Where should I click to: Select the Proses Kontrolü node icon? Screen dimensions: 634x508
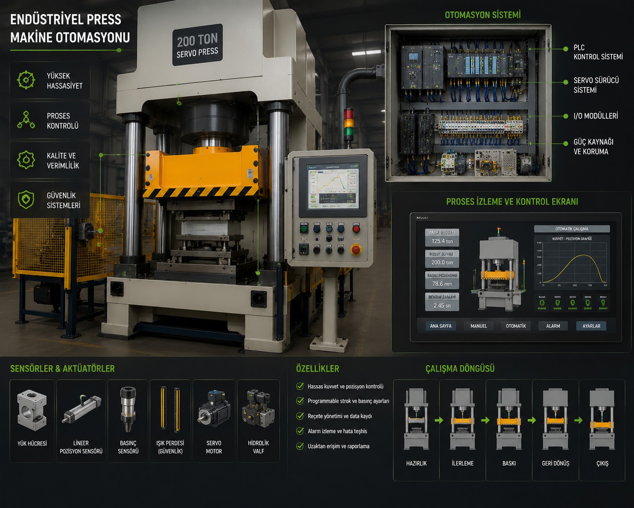point(26,120)
